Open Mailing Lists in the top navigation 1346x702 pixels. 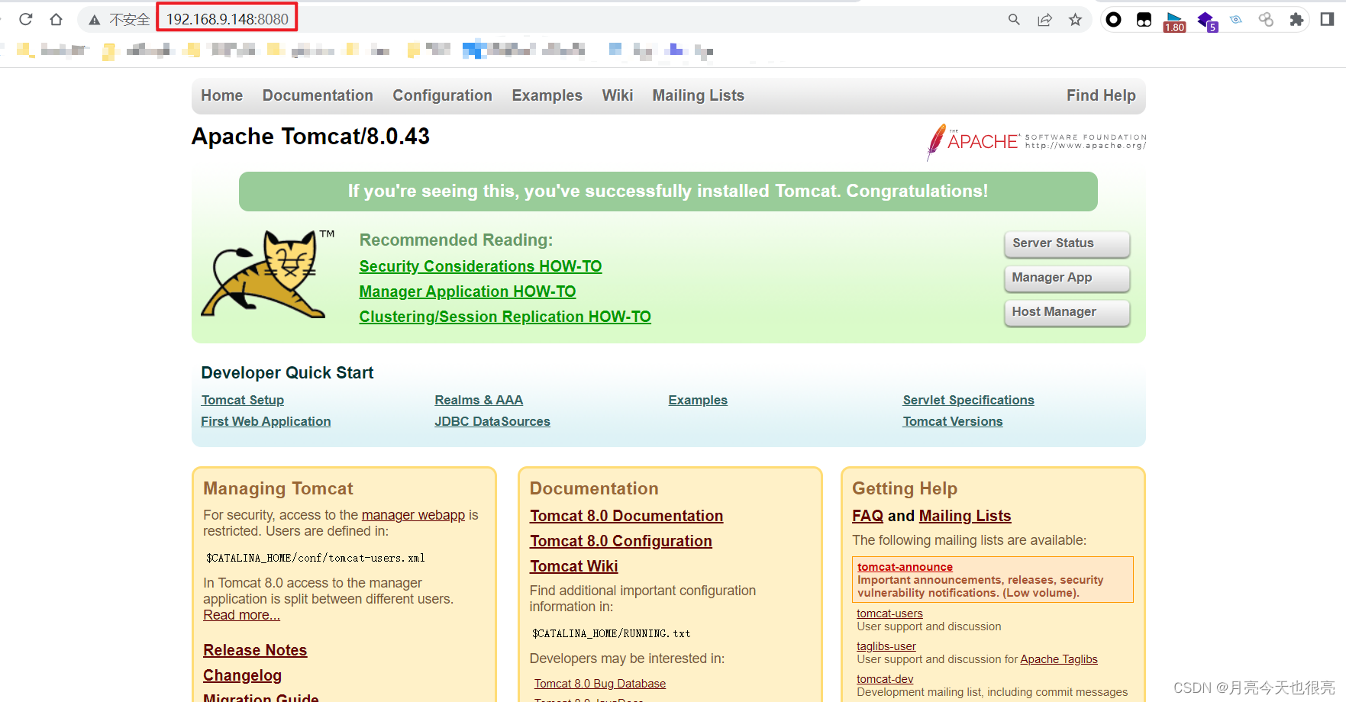[x=698, y=95]
